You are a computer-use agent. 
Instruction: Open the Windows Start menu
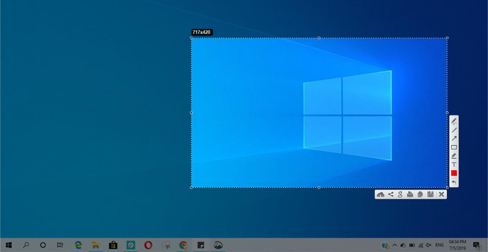tap(9, 245)
